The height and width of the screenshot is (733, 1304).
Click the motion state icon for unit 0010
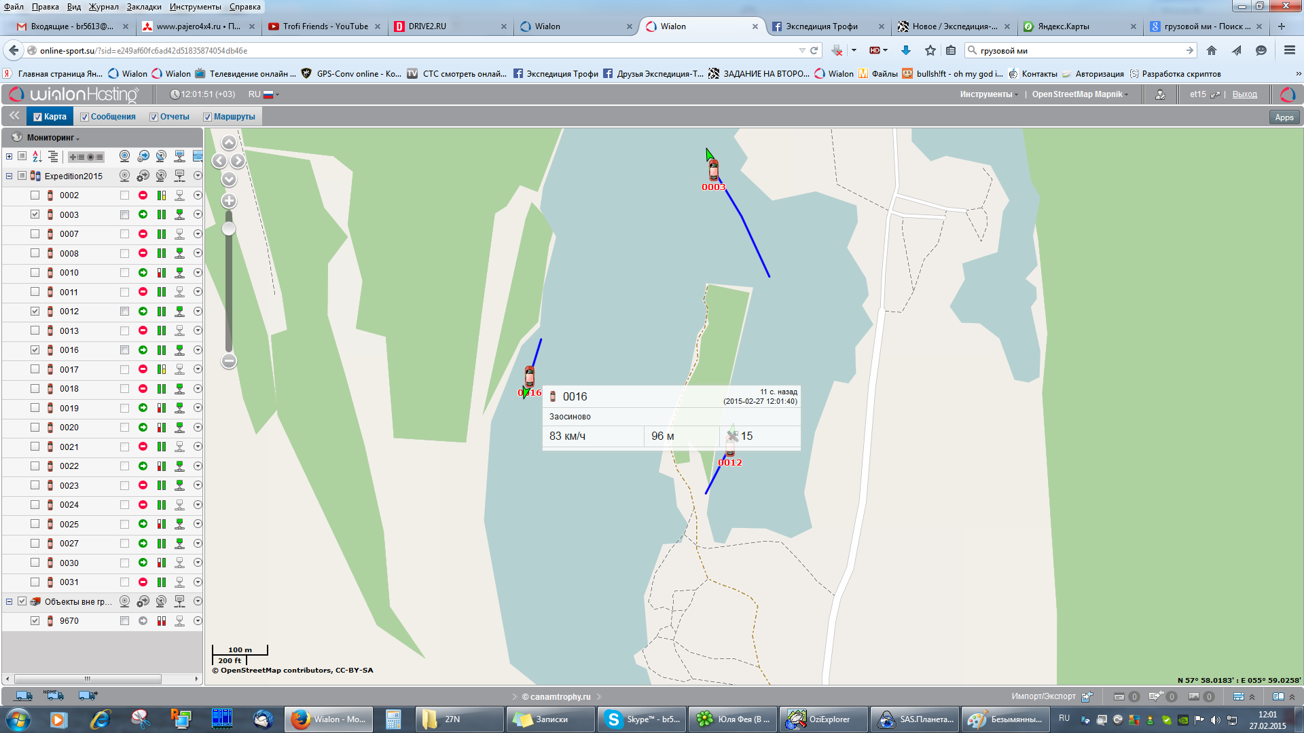143,273
